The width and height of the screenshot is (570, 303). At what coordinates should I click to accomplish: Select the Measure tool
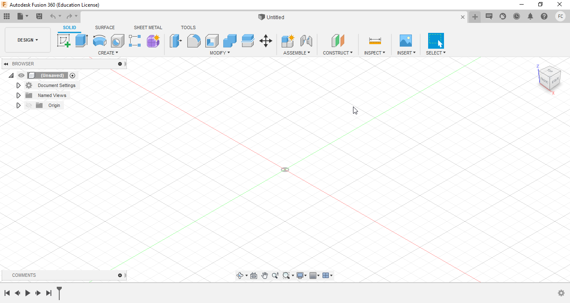tap(375, 41)
